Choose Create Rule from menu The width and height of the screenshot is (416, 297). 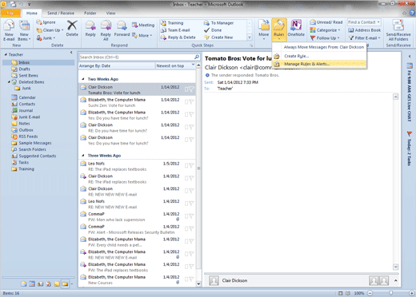point(319,56)
